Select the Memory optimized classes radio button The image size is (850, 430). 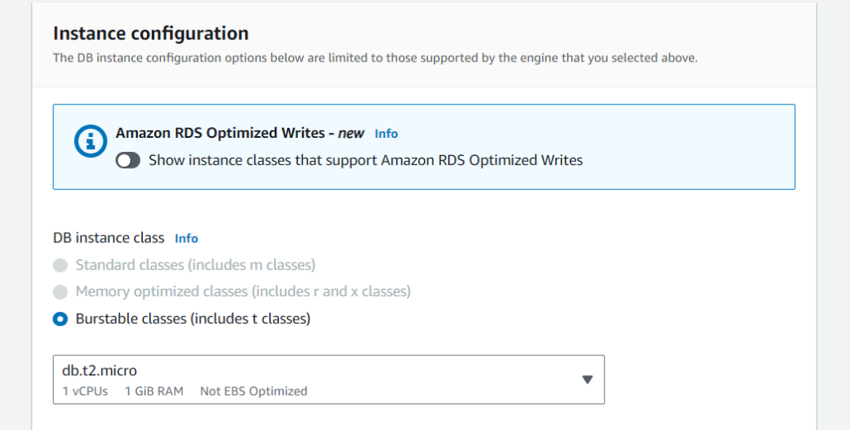pyautogui.click(x=60, y=291)
